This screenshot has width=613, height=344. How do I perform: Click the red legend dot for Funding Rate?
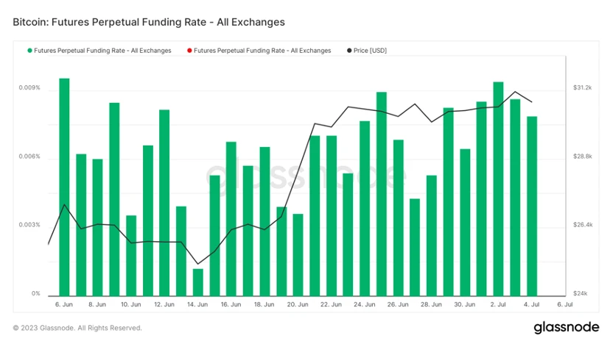click(189, 51)
